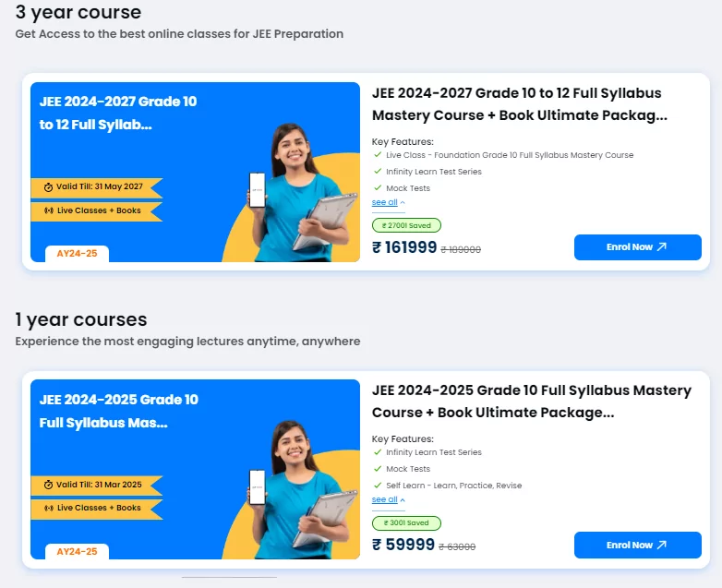
Task: Click Enrol Now for the 3 year course
Action: click(x=637, y=247)
